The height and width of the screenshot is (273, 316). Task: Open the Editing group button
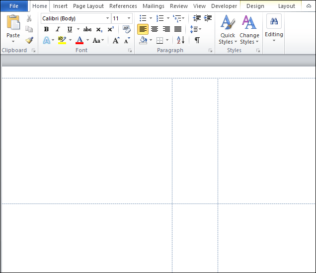274,29
